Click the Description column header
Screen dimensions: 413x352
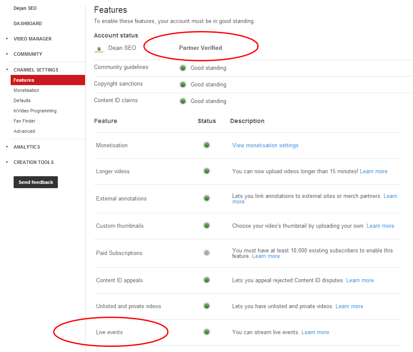point(247,121)
